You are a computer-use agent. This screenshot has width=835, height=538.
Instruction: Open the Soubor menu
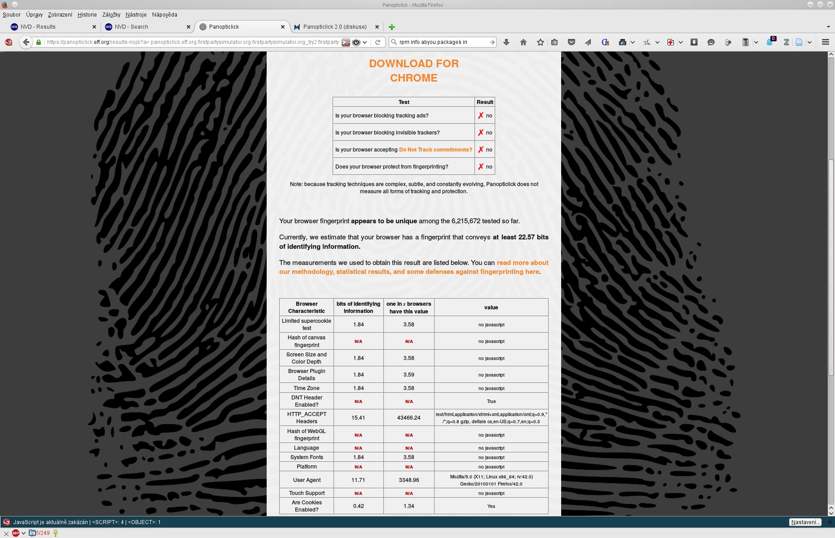(x=12, y=15)
